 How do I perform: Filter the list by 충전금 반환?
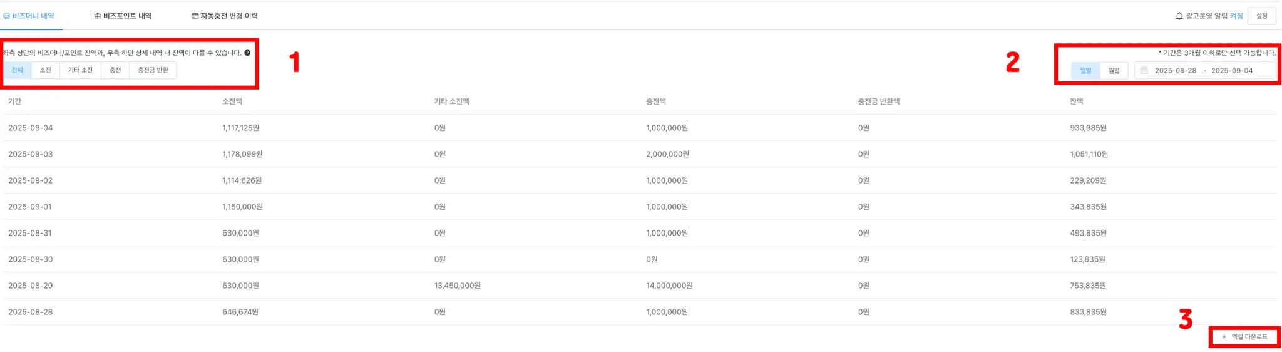coord(153,70)
